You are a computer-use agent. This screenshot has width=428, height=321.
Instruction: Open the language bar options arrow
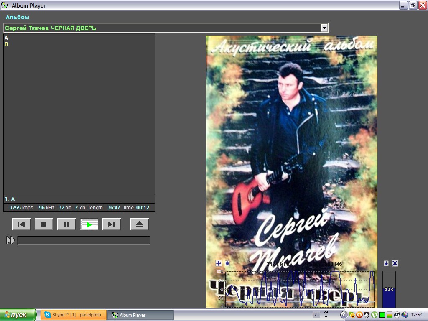click(326, 317)
